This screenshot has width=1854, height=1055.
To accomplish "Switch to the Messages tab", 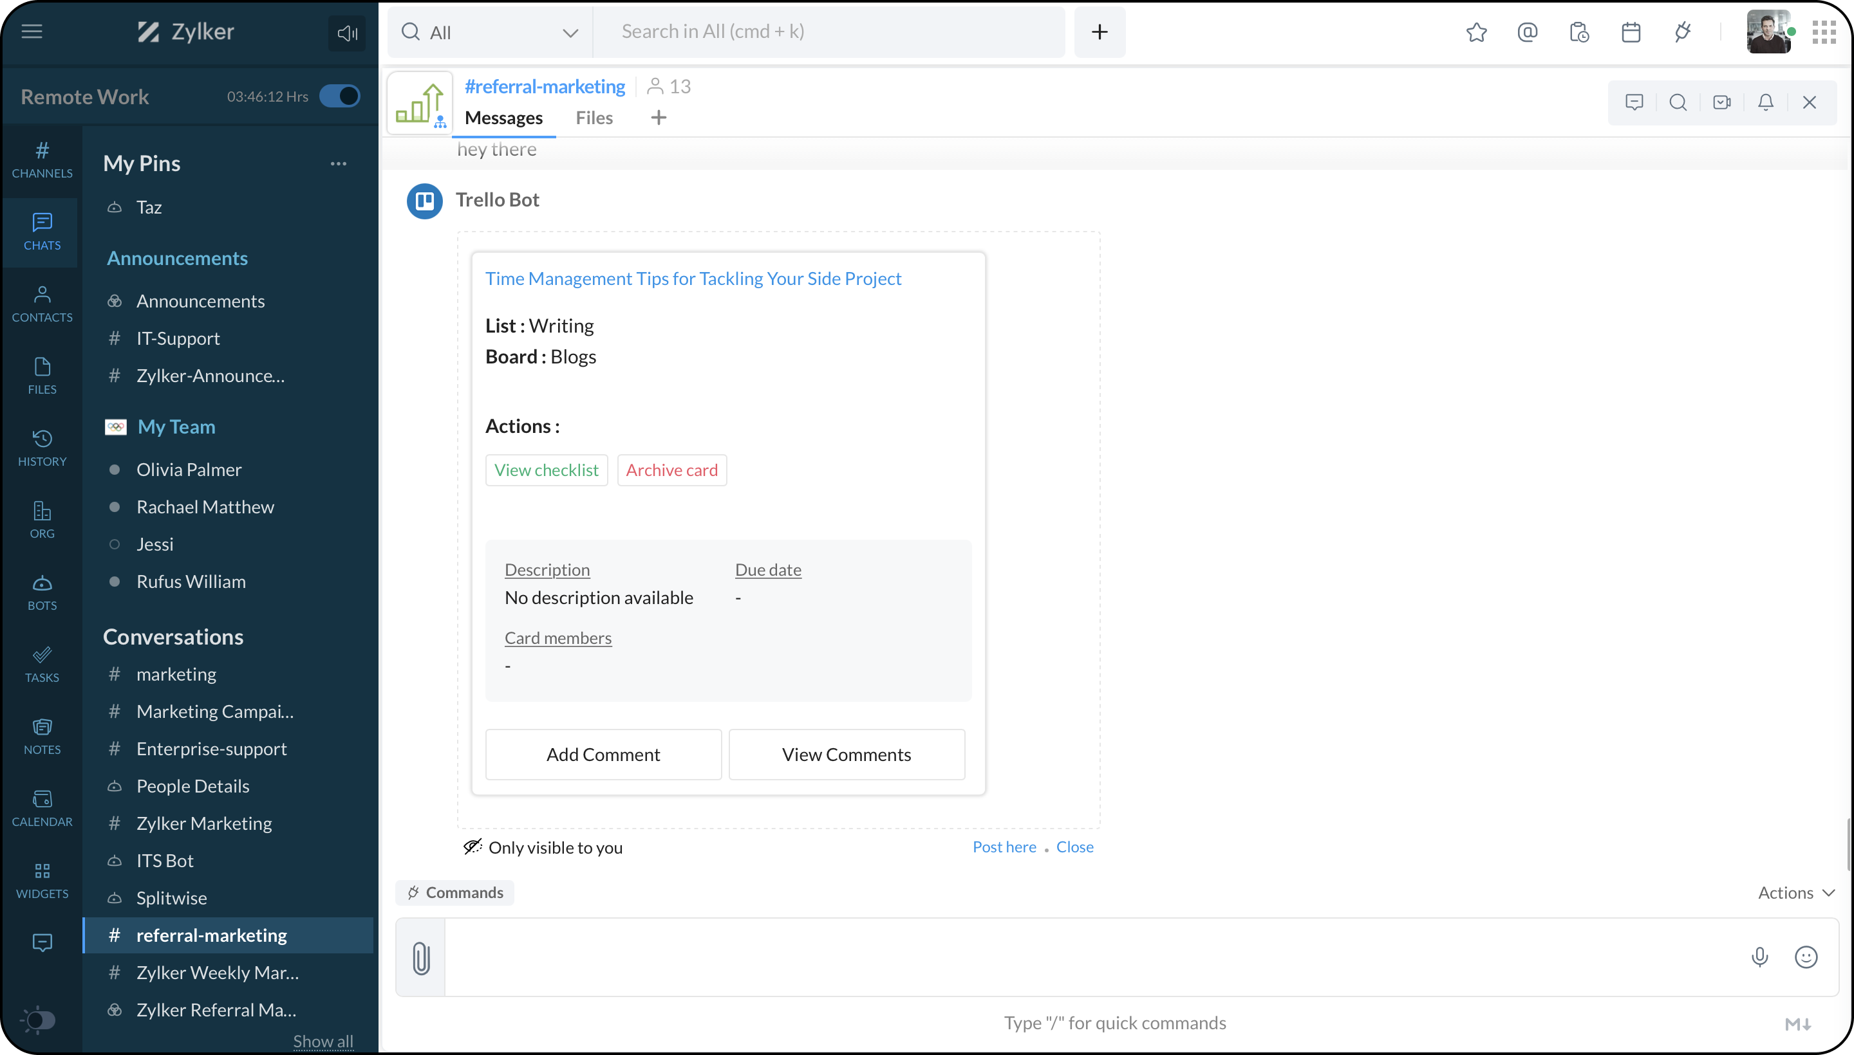I will 503,117.
